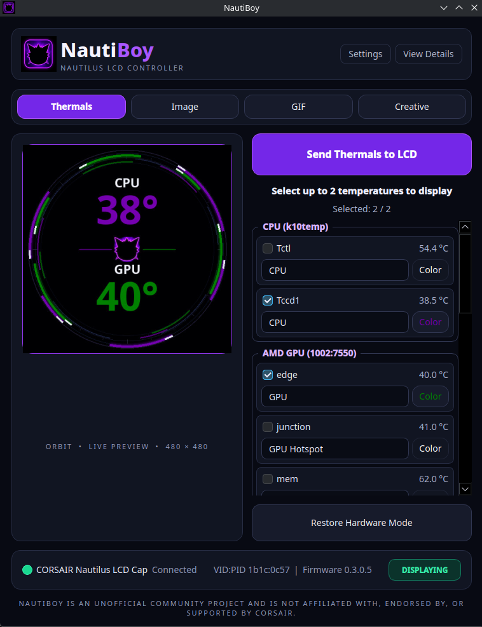Click the green connection status dot
Viewport: 482px width, 627px height.
pyautogui.click(x=27, y=570)
